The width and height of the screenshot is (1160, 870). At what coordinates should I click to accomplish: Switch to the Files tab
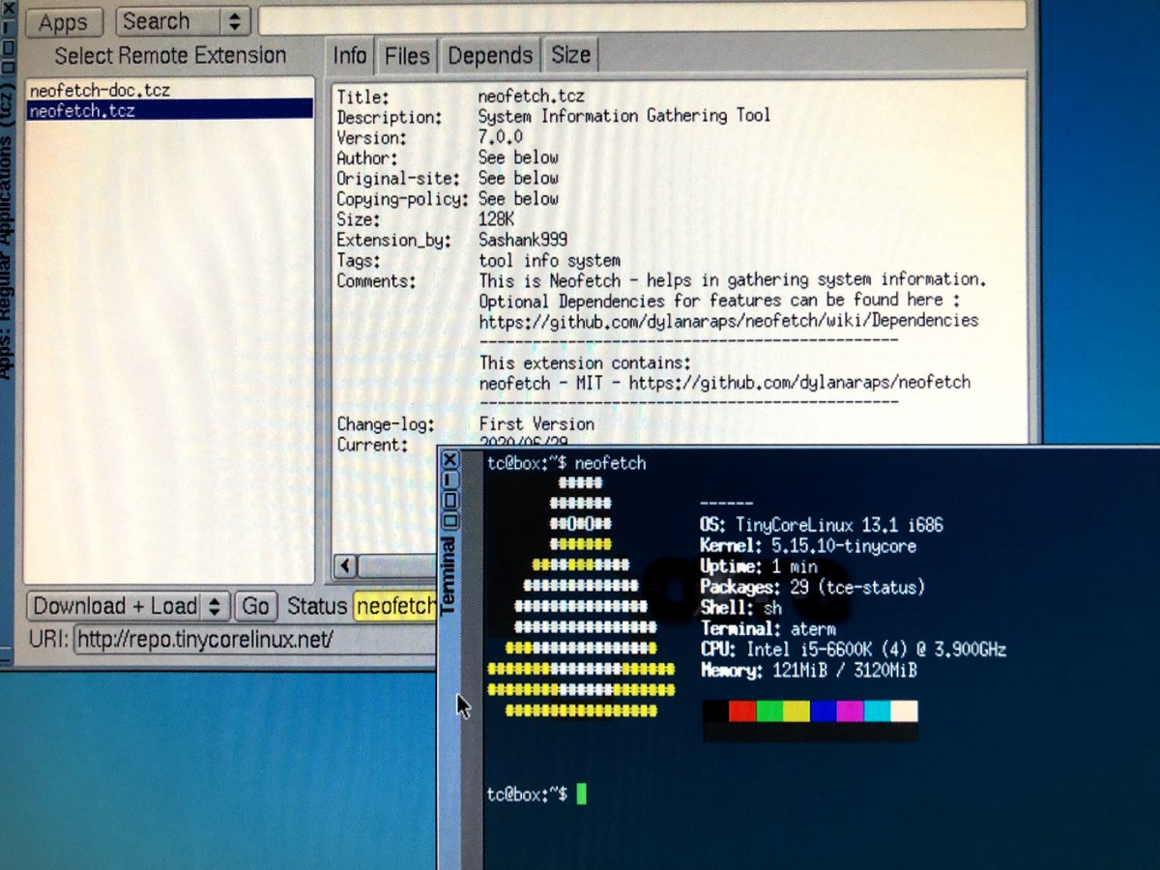pyautogui.click(x=406, y=56)
